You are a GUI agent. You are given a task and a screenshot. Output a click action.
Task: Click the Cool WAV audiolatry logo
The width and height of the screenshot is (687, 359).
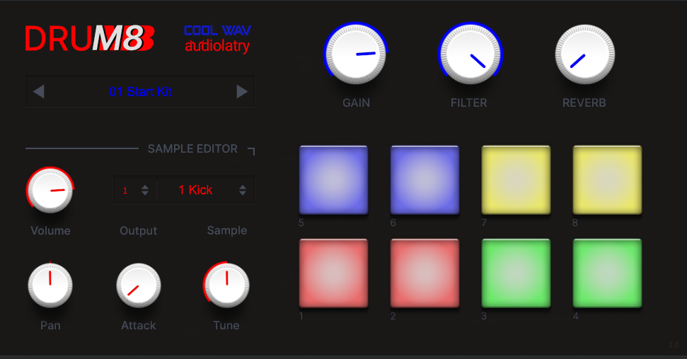[x=217, y=39]
